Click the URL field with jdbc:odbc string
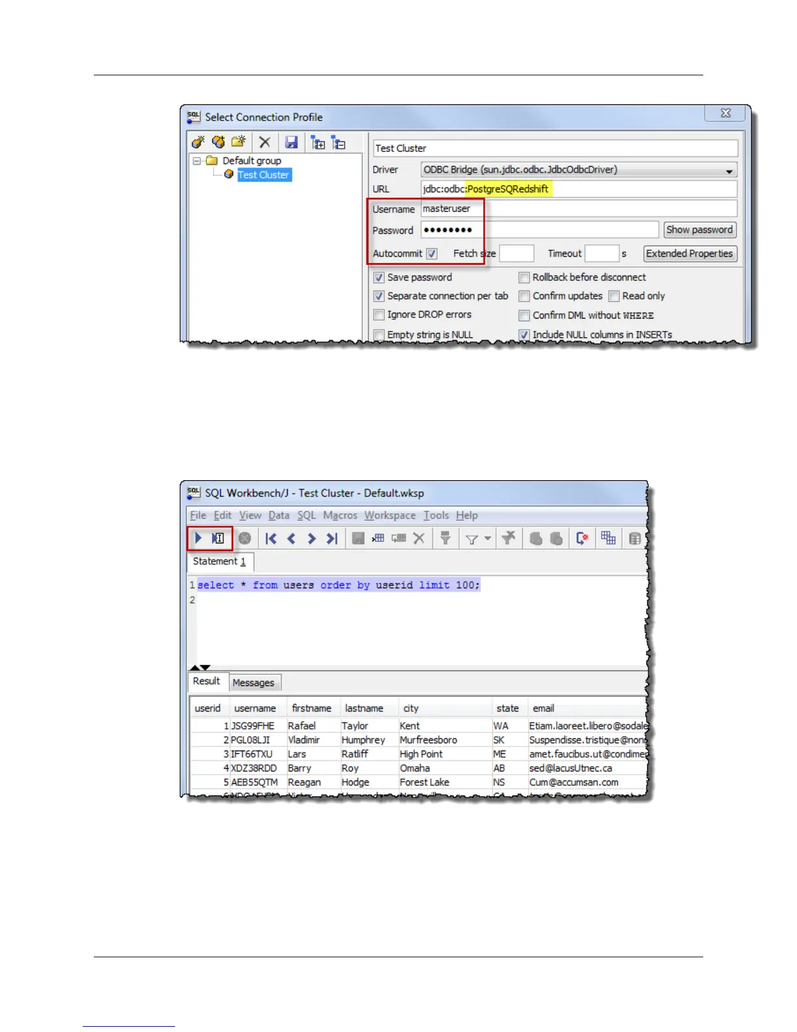This screenshot has width=797, height=1032. pyautogui.click(x=579, y=189)
